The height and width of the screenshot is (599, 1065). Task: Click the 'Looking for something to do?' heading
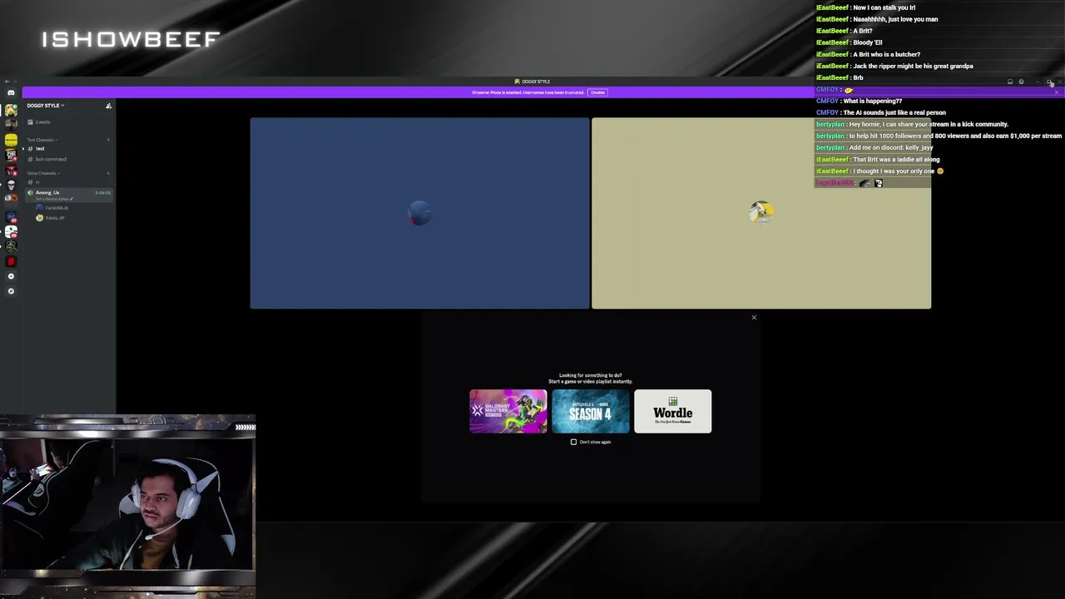pos(591,375)
